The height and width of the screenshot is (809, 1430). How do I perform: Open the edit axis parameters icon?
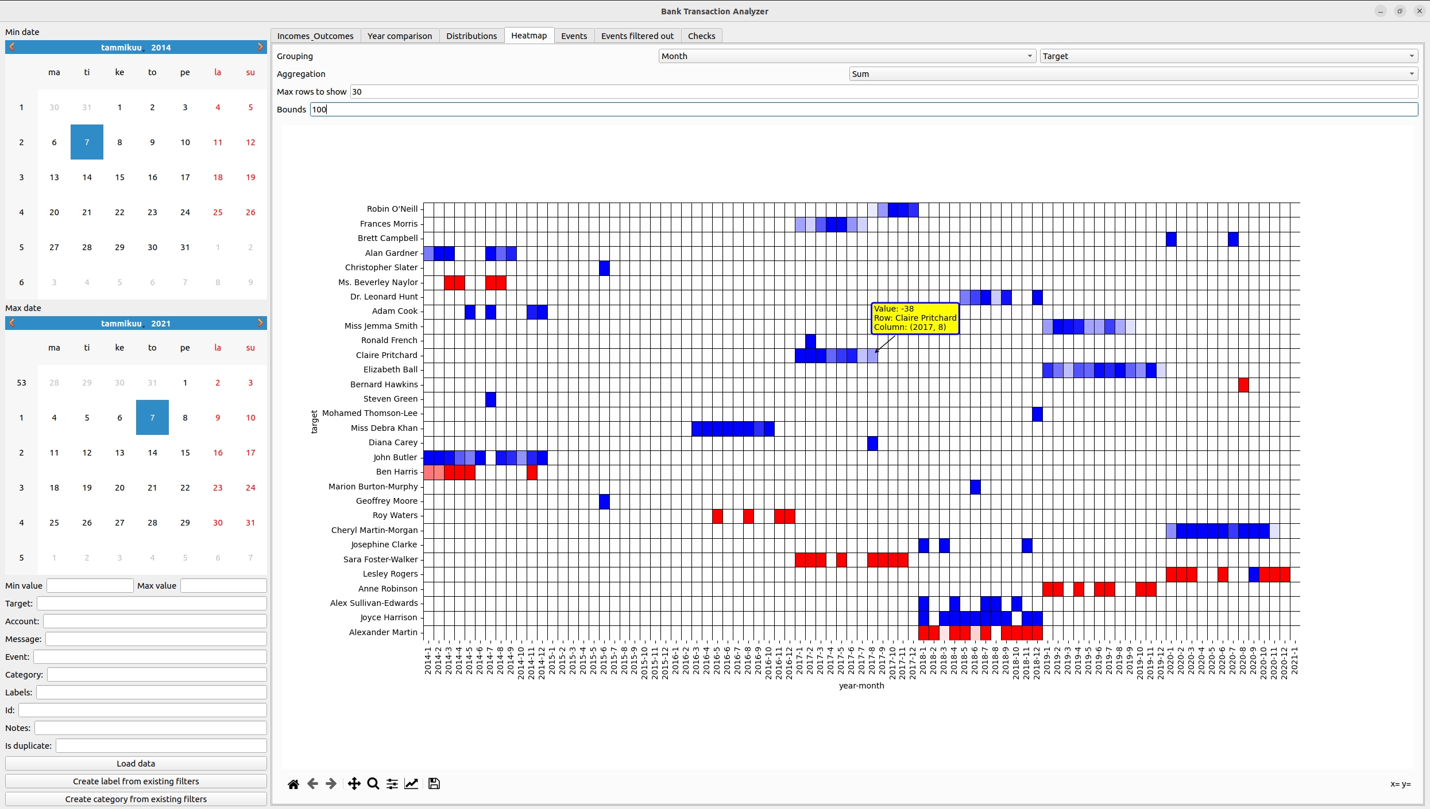pyautogui.click(x=411, y=784)
